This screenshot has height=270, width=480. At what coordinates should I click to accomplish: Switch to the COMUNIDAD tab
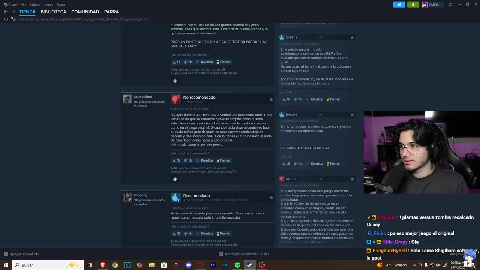[85, 12]
